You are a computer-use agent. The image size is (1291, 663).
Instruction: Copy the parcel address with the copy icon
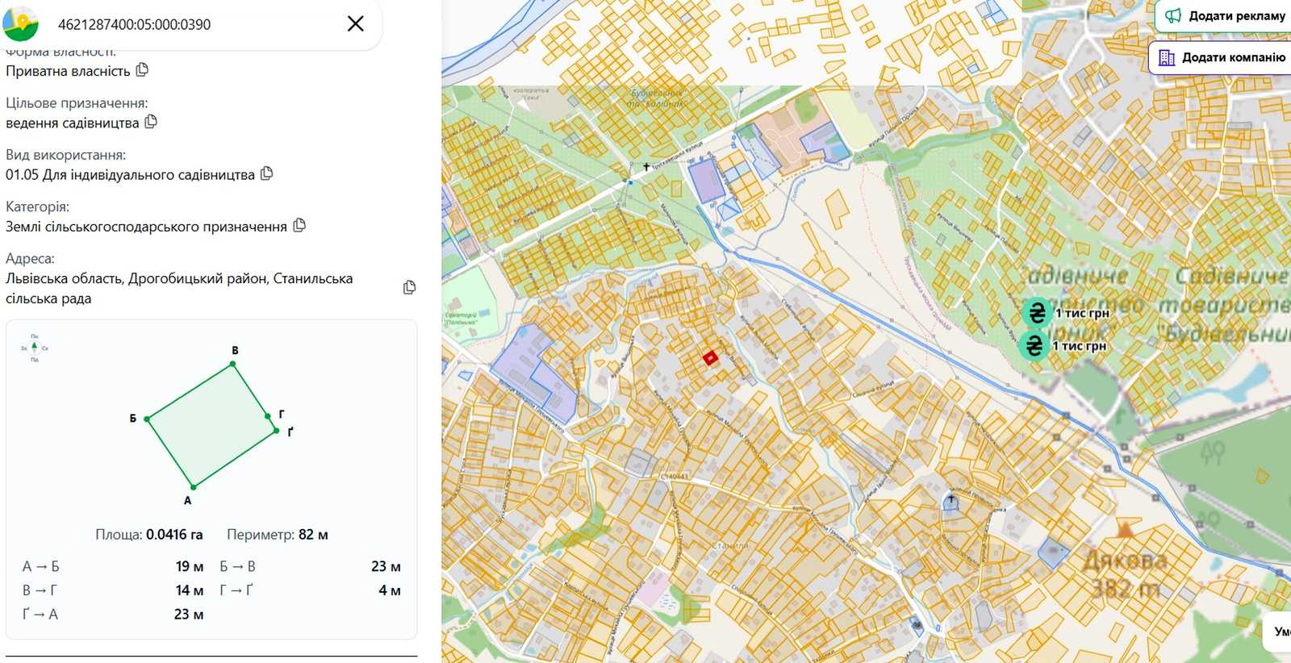[x=409, y=288]
